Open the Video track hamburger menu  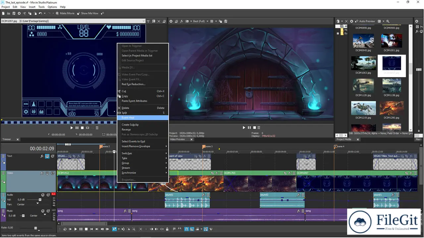pos(3,173)
